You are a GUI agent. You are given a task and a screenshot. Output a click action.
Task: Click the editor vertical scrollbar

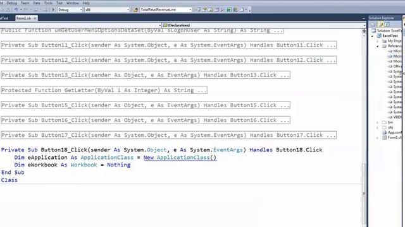pyautogui.click(x=364, y=193)
